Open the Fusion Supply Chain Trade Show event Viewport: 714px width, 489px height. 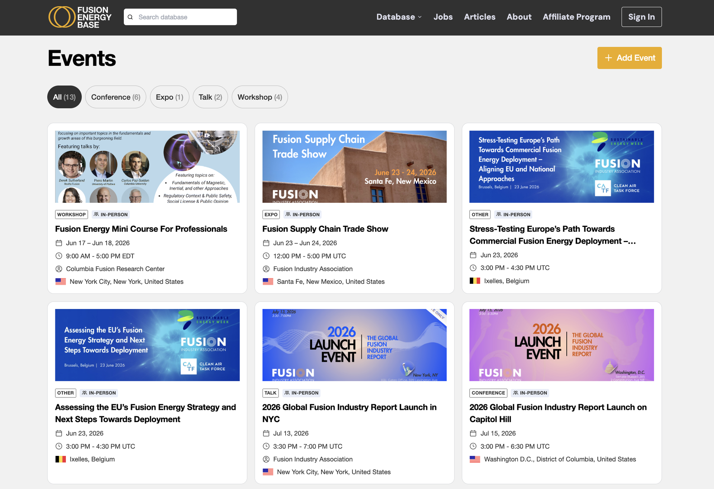pos(325,229)
